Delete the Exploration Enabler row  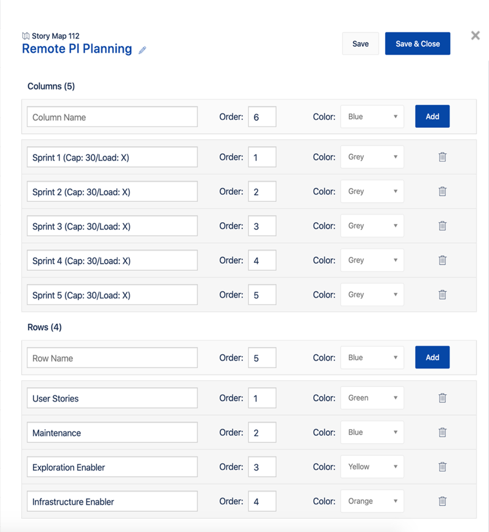(442, 467)
